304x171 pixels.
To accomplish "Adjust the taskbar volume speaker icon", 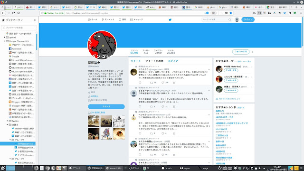I will click(x=260, y=168).
